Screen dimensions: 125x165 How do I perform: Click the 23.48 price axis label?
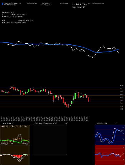121,97
